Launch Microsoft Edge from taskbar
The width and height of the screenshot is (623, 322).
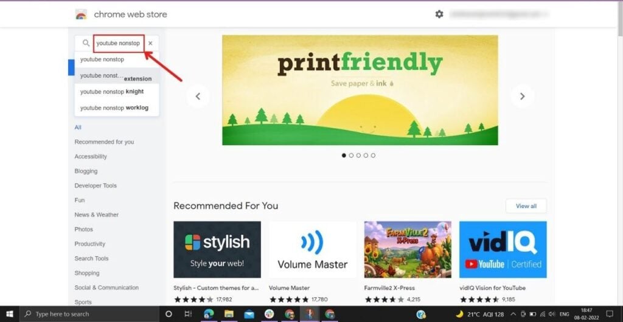209,314
